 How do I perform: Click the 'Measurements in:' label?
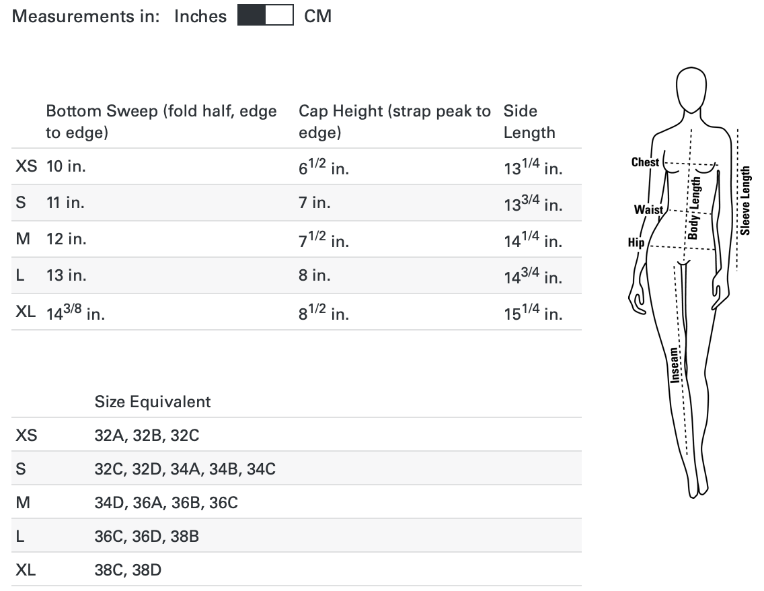point(86,16)
